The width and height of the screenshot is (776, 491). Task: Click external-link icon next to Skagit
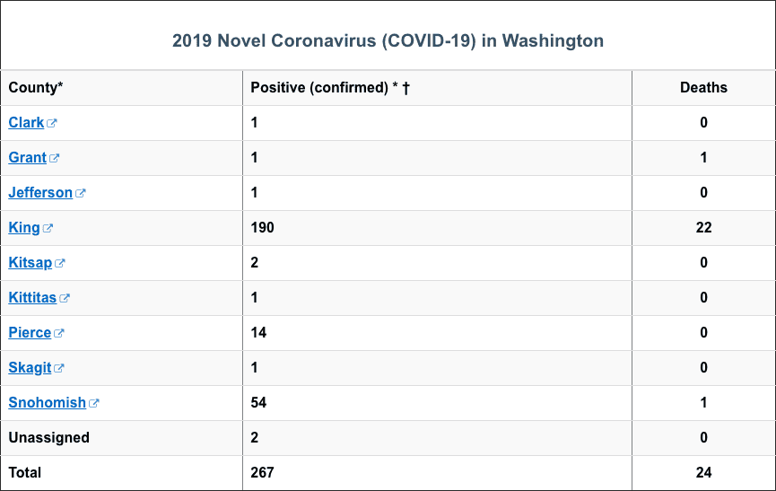[x=59, y=368]
